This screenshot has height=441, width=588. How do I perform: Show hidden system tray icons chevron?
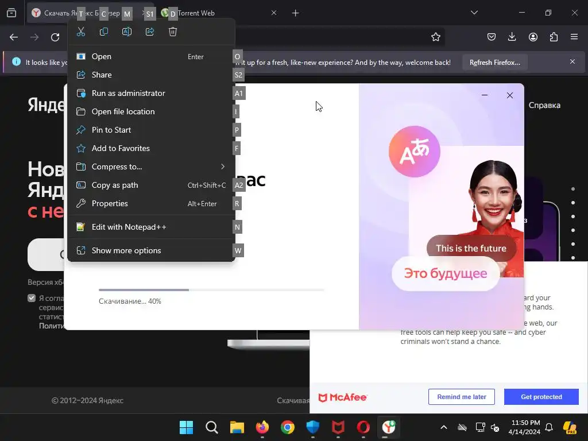[444, 427]
